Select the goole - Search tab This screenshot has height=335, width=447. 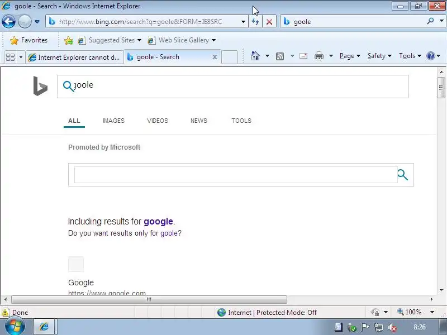[170, 57]
